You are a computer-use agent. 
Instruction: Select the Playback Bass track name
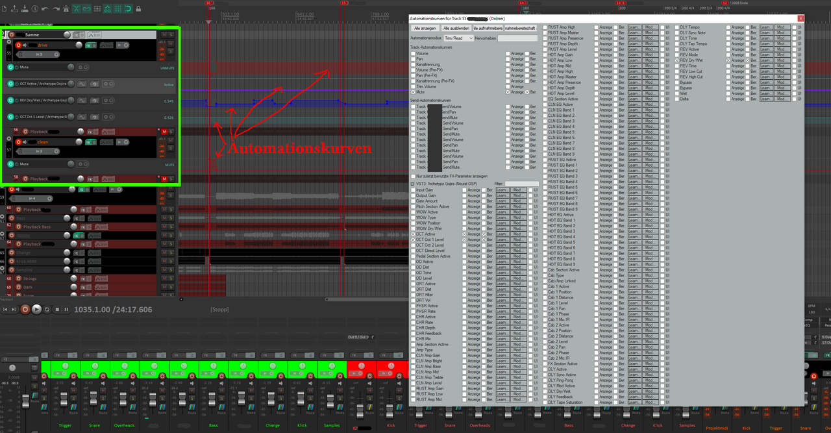click(37, 227)
